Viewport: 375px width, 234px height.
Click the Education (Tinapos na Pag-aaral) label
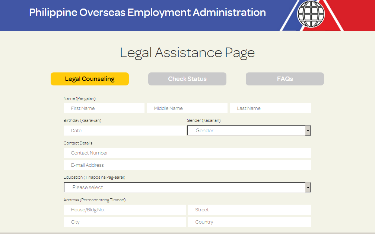[95, 177]
